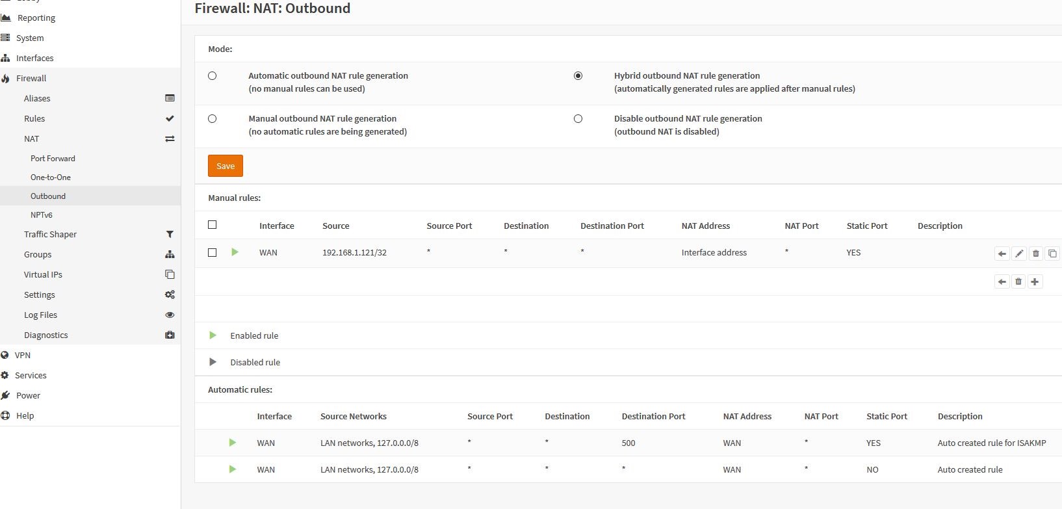Expand the Services sidebar section
Viewport: 1062px width, 509px height.
[31, 375]
